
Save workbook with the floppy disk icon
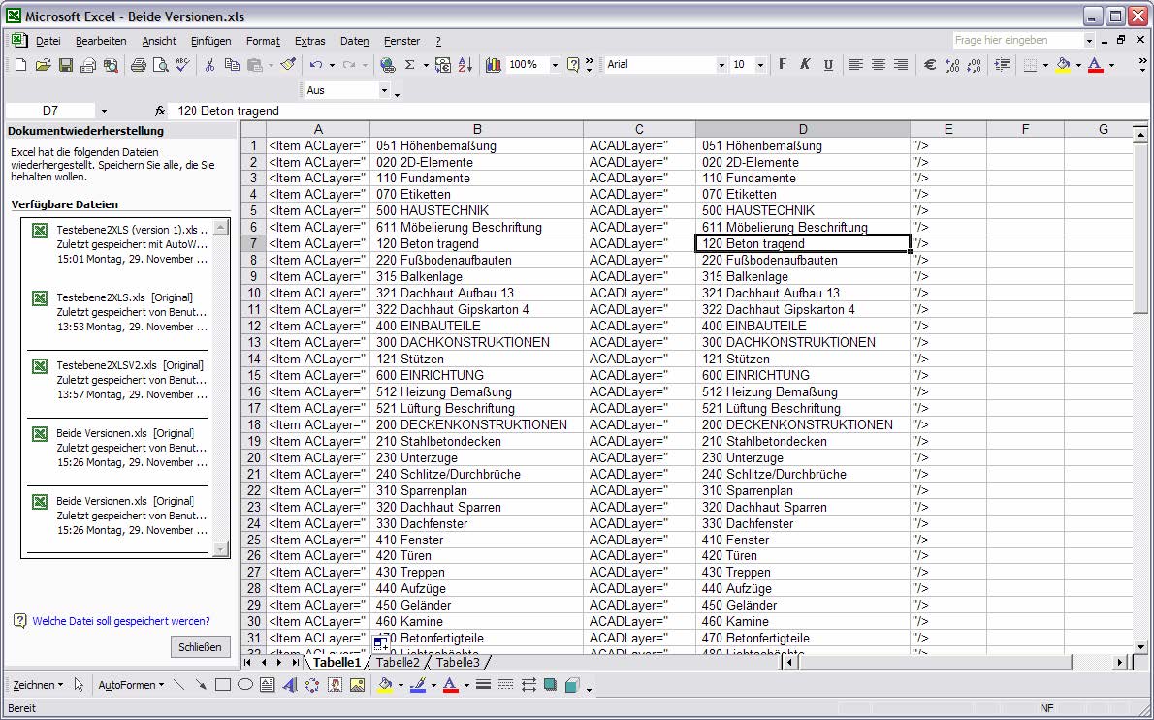66,66
